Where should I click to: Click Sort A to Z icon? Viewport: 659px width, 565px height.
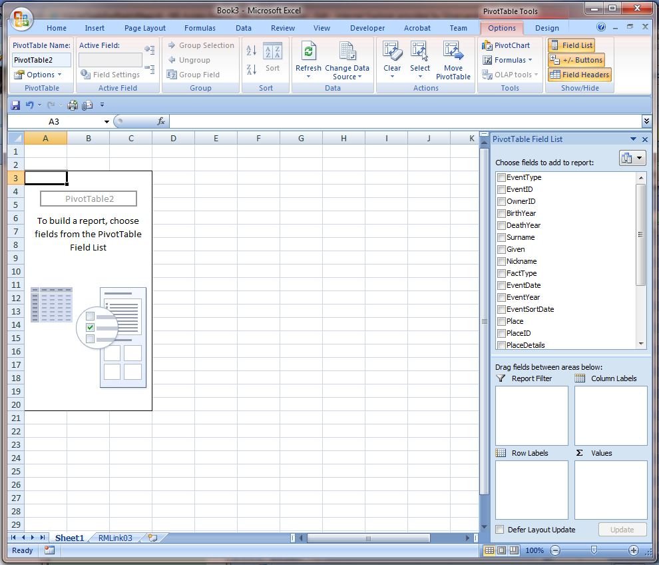pyautogui.click(x=252, y=51)
